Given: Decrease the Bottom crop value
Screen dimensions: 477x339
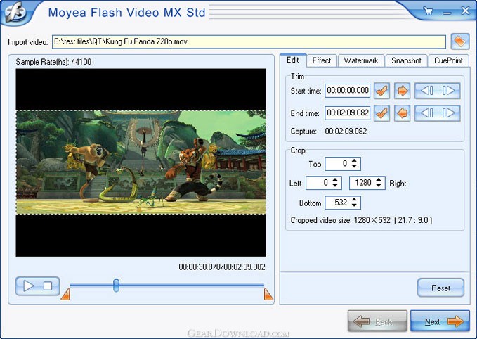Looking at the screenshot, I should point(354,205).
